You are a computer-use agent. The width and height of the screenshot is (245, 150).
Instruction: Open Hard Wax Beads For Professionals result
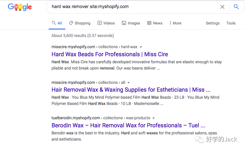coord(110,54)
